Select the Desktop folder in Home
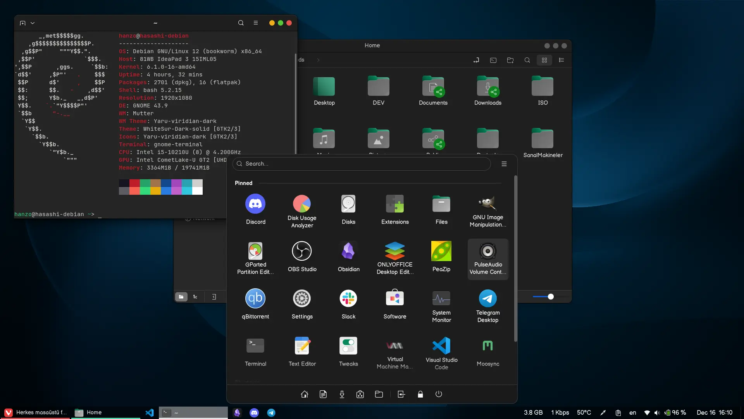 click(x=324, y=91)
